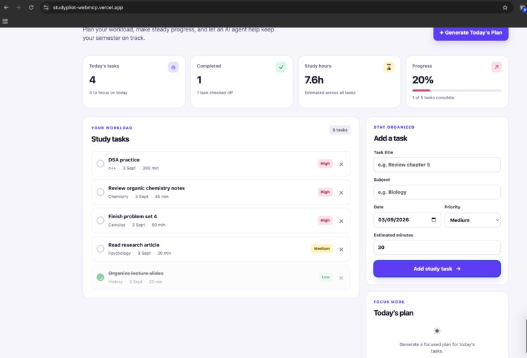Click the browser back arrow

tap(6, 7)
